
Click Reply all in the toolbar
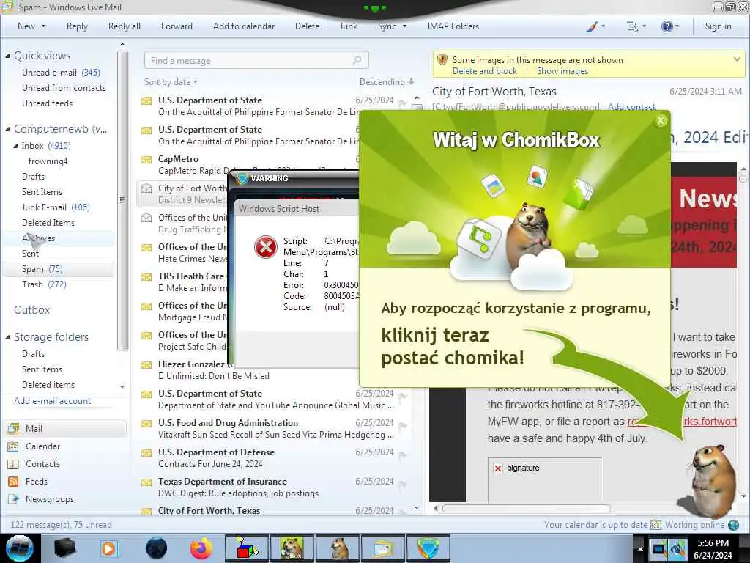pos(125,26)
